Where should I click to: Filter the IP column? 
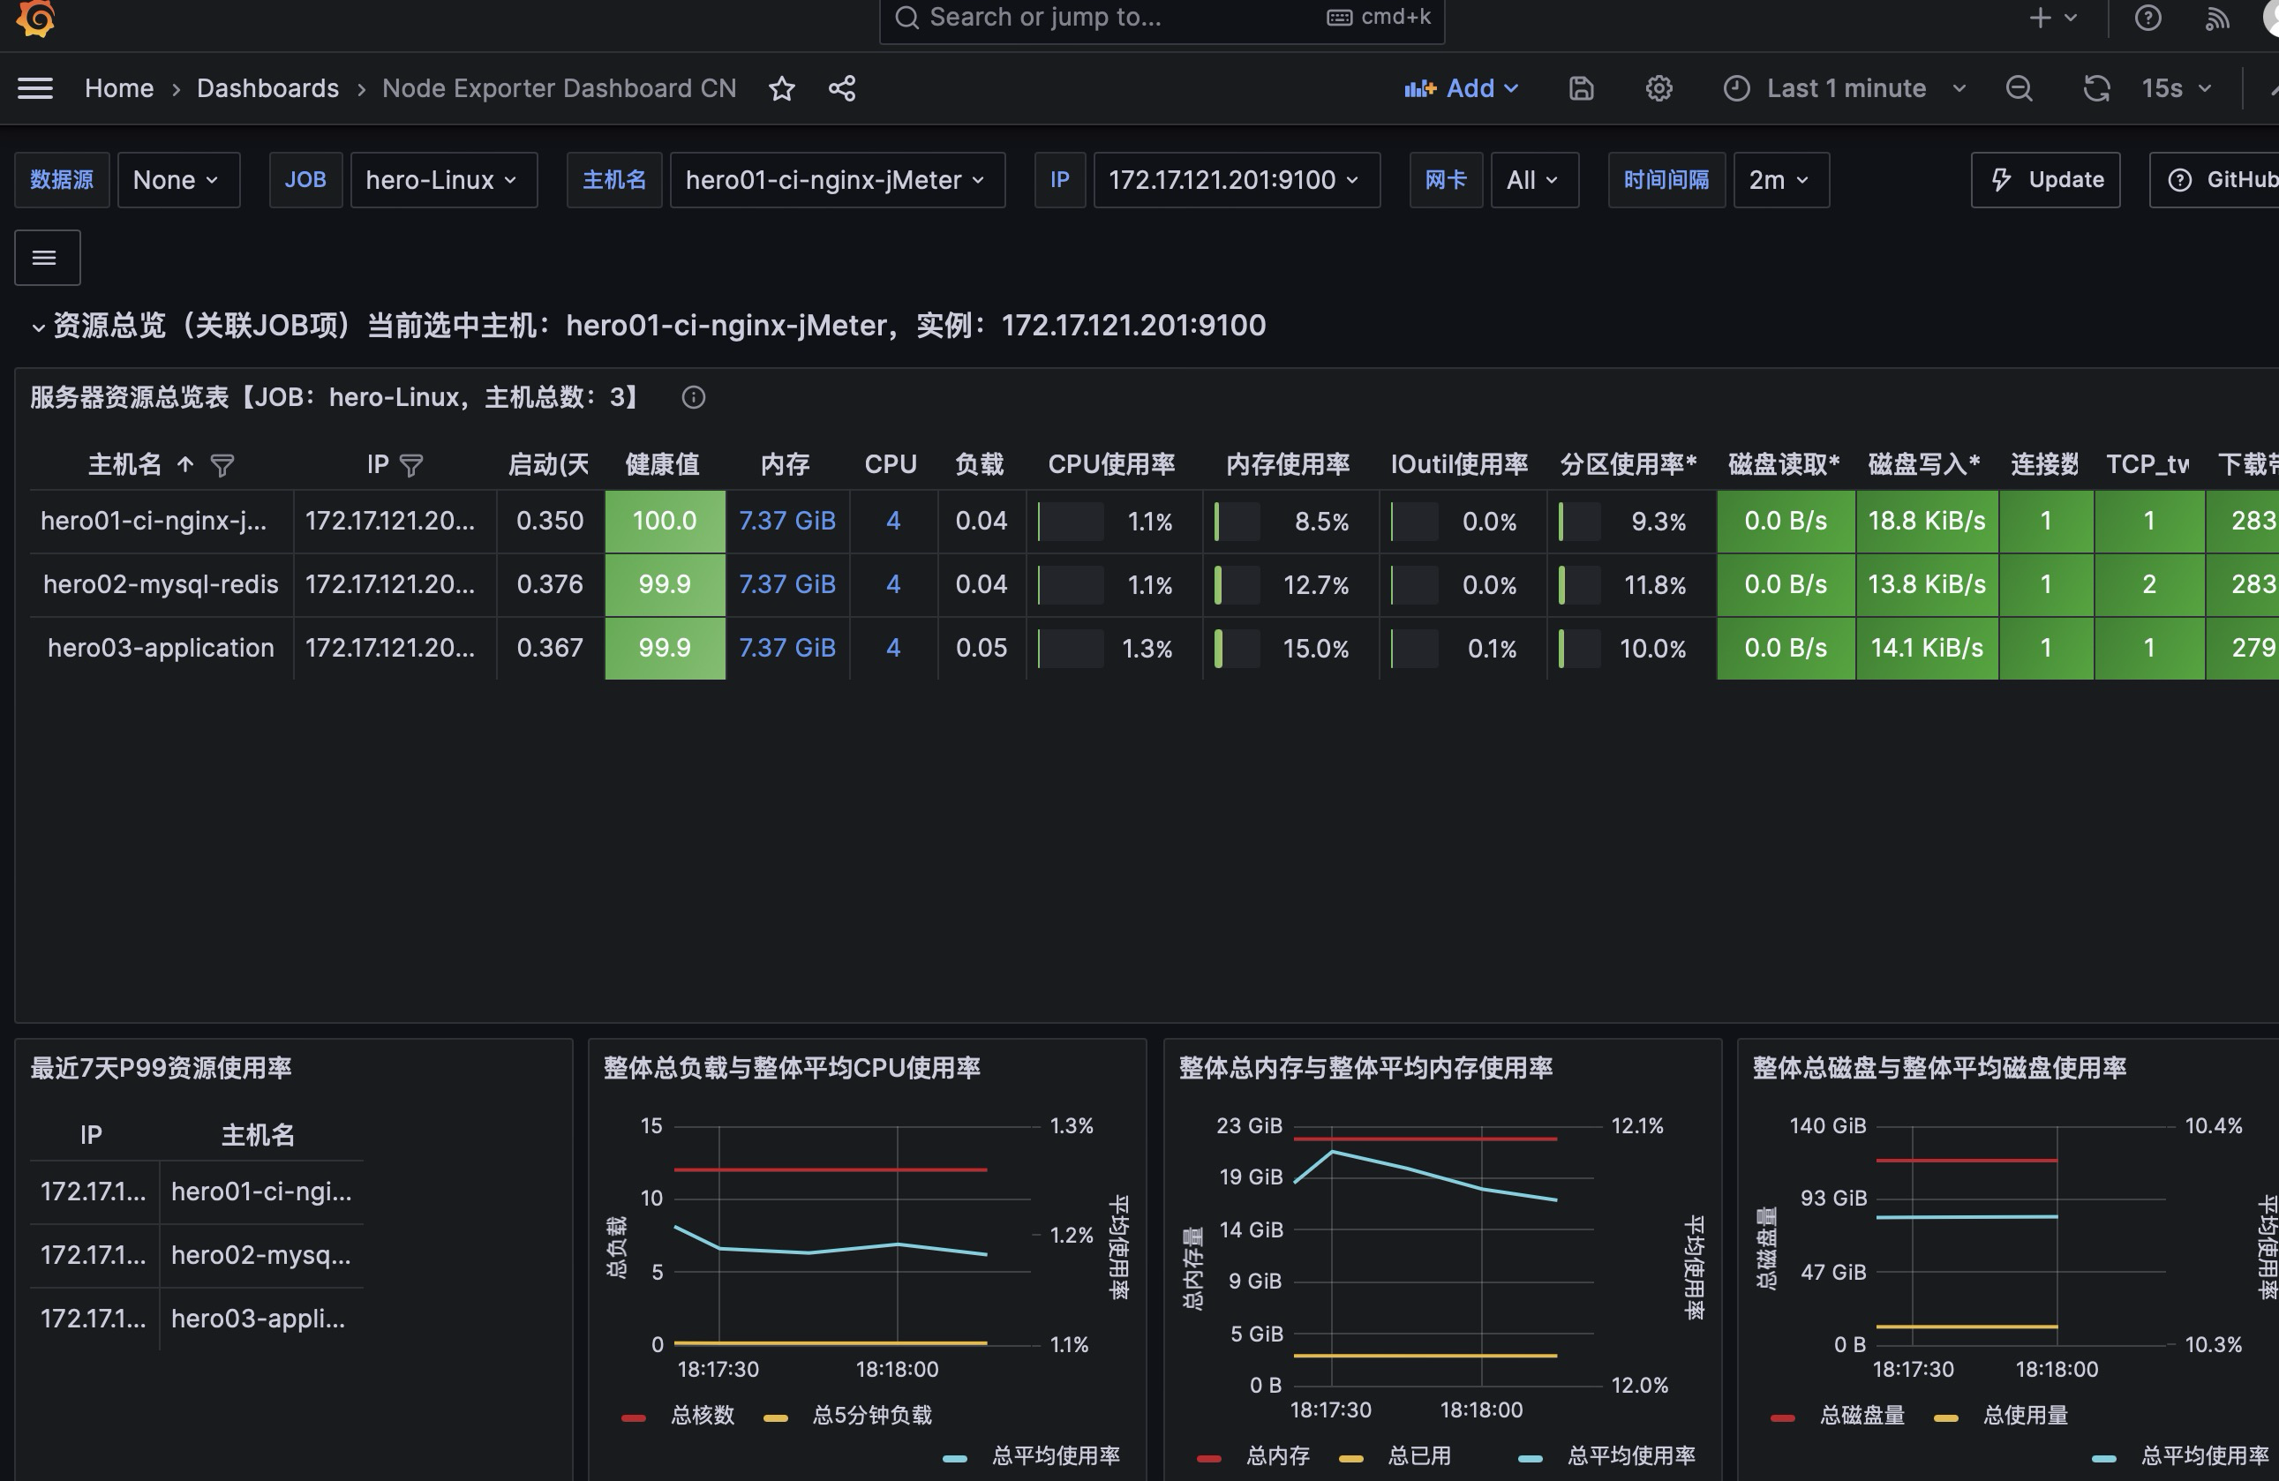pos(410,465)
